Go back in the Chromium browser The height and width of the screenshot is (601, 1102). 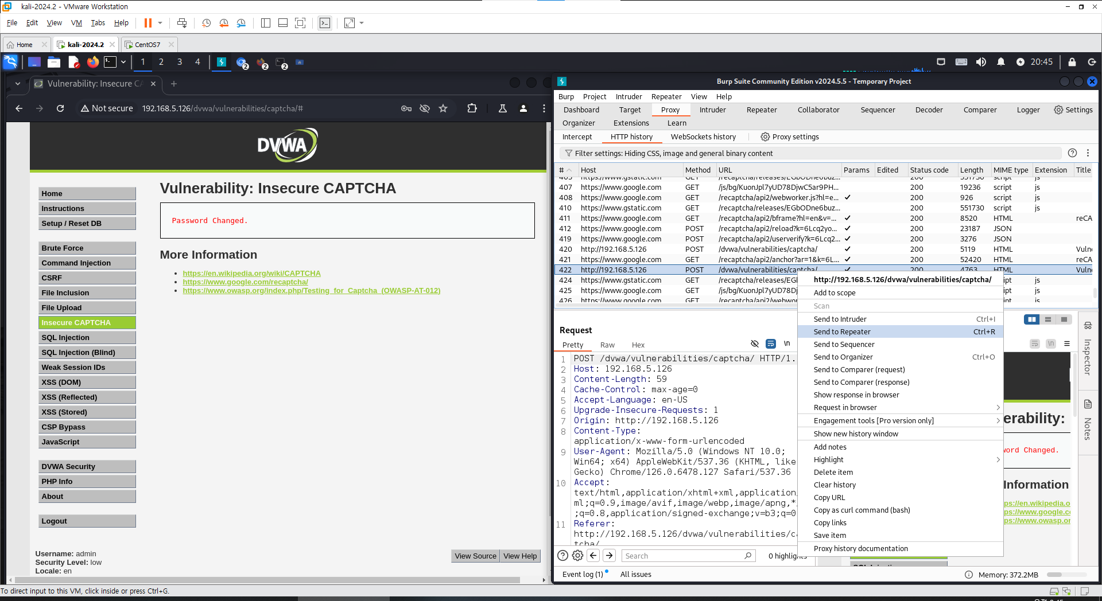[x=19, y=108]
